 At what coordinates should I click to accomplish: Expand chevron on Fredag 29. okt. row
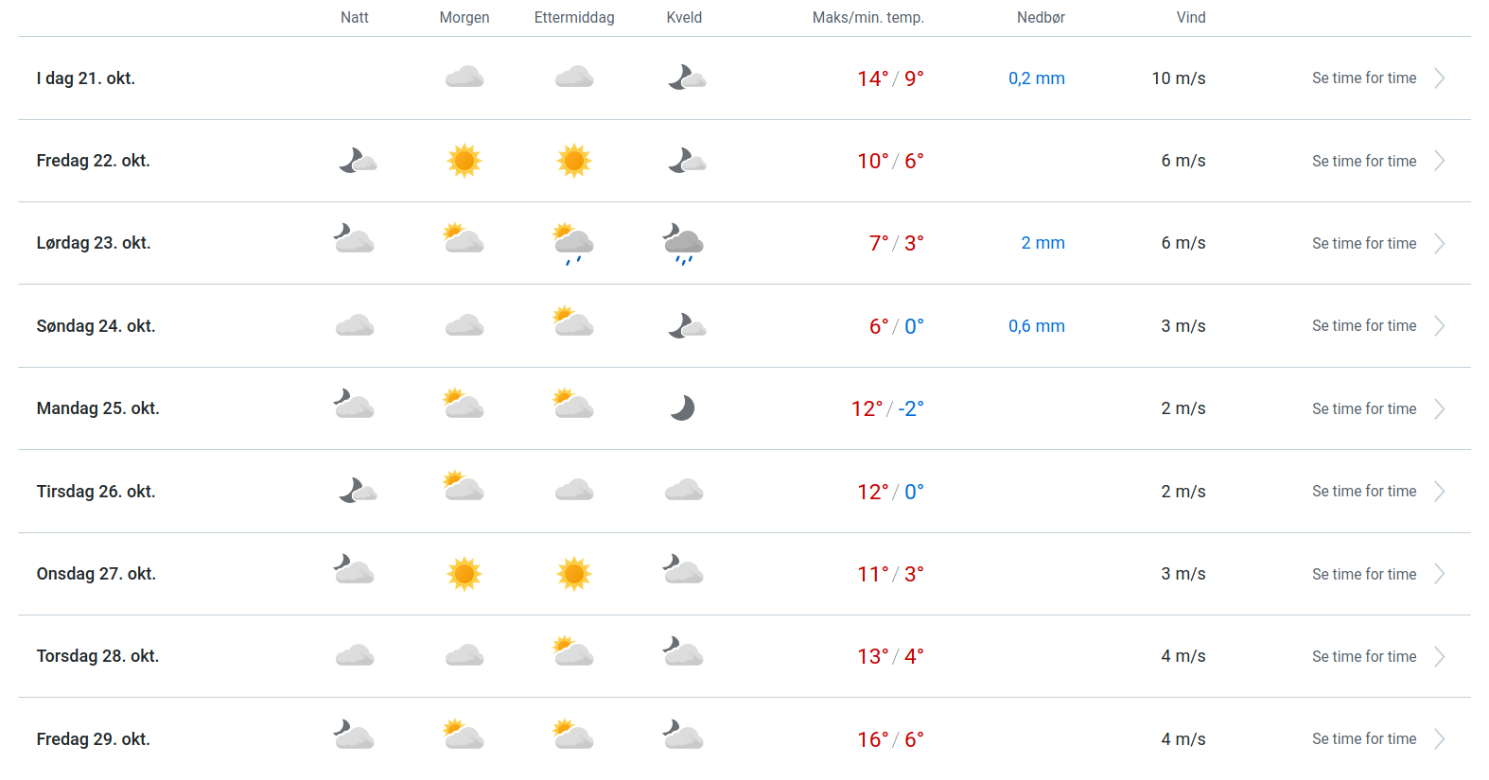tap(1439, 739)
